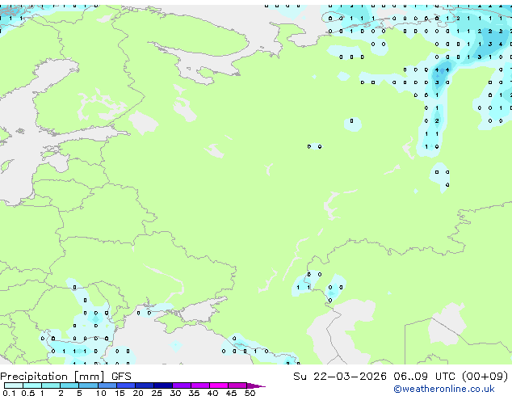Viewport: 512px width, 396px height.
Task: Select the 40–45 mm magenta legend swatch
Action: click(219, 385)
